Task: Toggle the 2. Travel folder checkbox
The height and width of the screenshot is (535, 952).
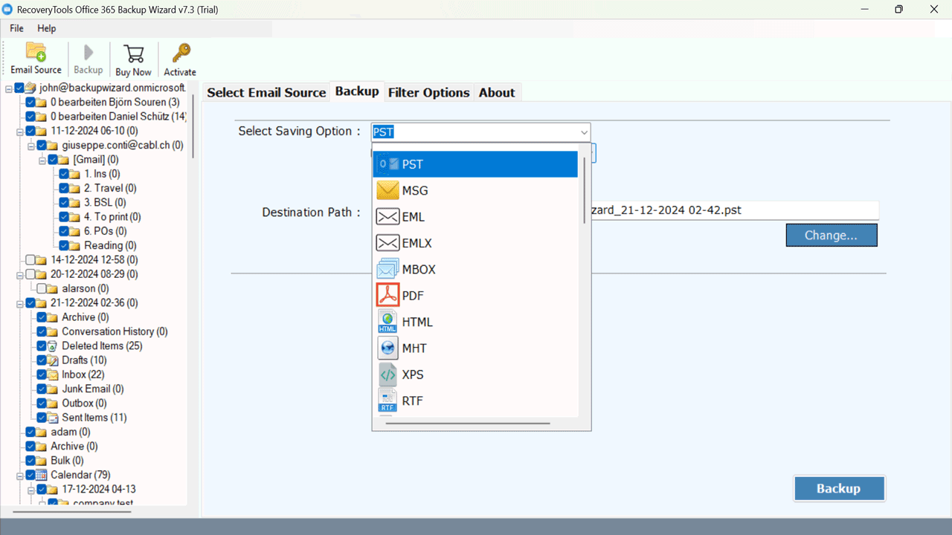Action: tap(65, 189)
